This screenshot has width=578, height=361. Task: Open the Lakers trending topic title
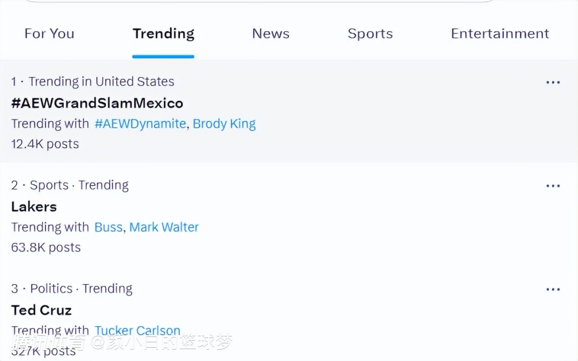[x=34, y=206]
